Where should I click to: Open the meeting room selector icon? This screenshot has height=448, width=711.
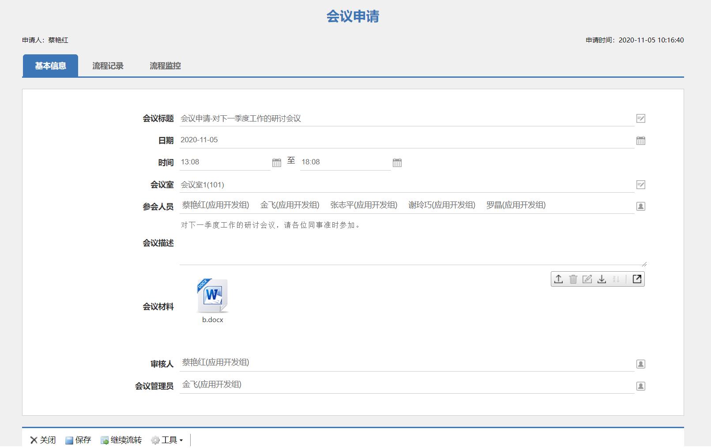640,185
